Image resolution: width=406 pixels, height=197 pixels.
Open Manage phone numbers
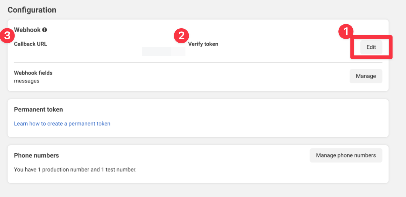coord(346,155)
